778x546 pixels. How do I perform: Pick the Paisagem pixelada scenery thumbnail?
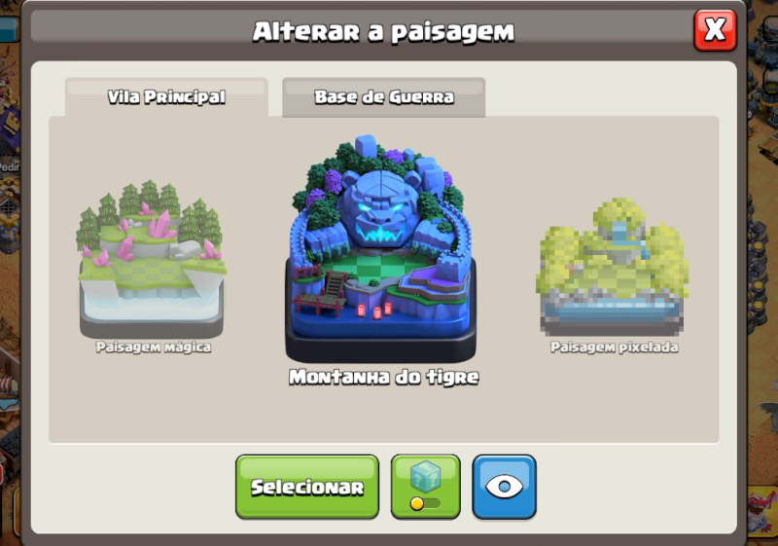613,267
